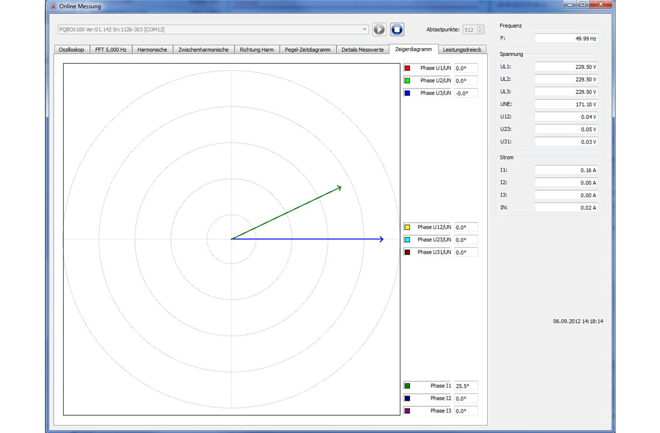This screenshot has height=433, width=660.
Task: Click the Phase U3/UN angle field
Action: (466, 93)
